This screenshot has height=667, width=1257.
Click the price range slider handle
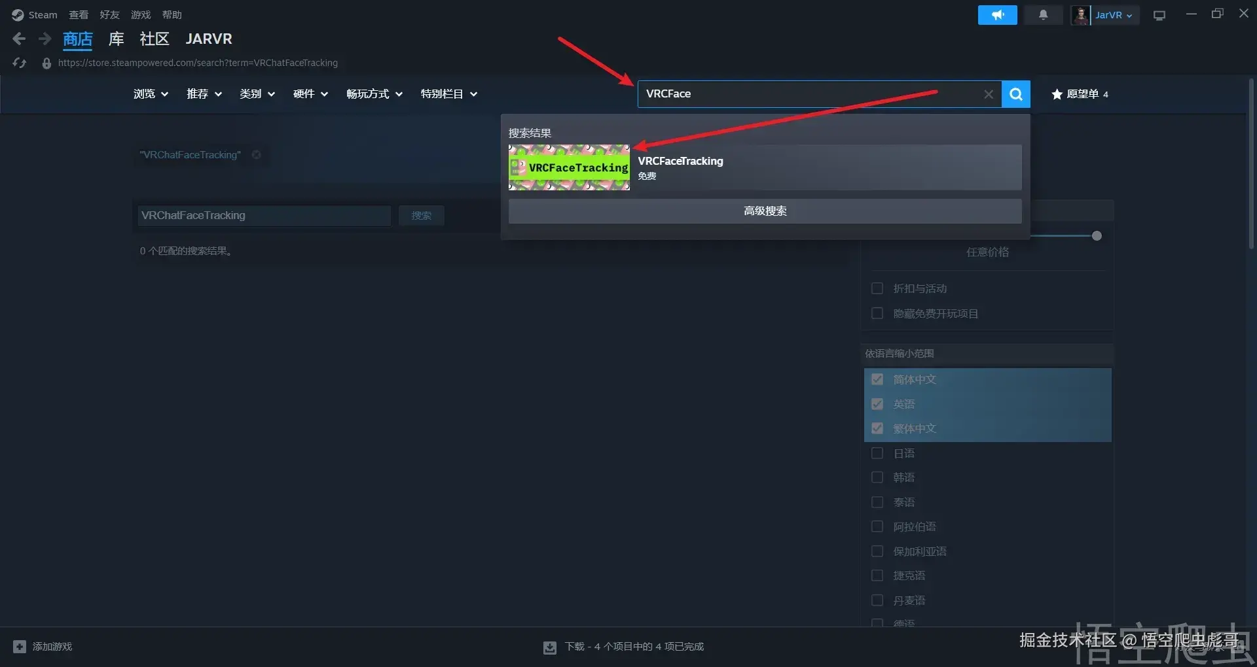point(1097,236)
